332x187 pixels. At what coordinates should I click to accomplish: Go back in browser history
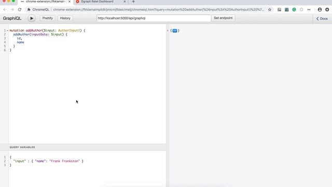pos(5,9)
